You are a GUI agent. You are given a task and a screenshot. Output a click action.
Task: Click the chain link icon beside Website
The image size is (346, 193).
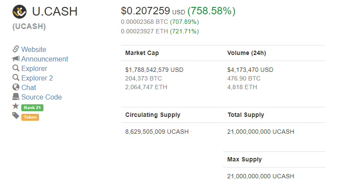pos(16,49)
